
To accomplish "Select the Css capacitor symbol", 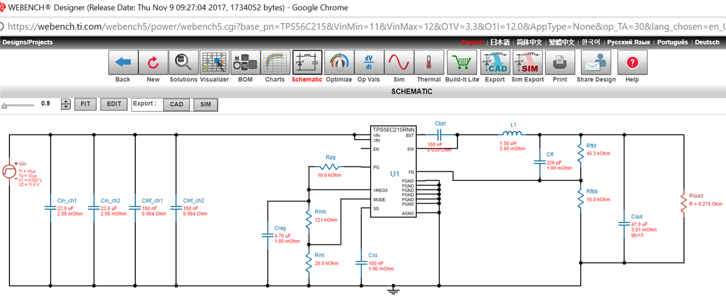I will point(361,263).
